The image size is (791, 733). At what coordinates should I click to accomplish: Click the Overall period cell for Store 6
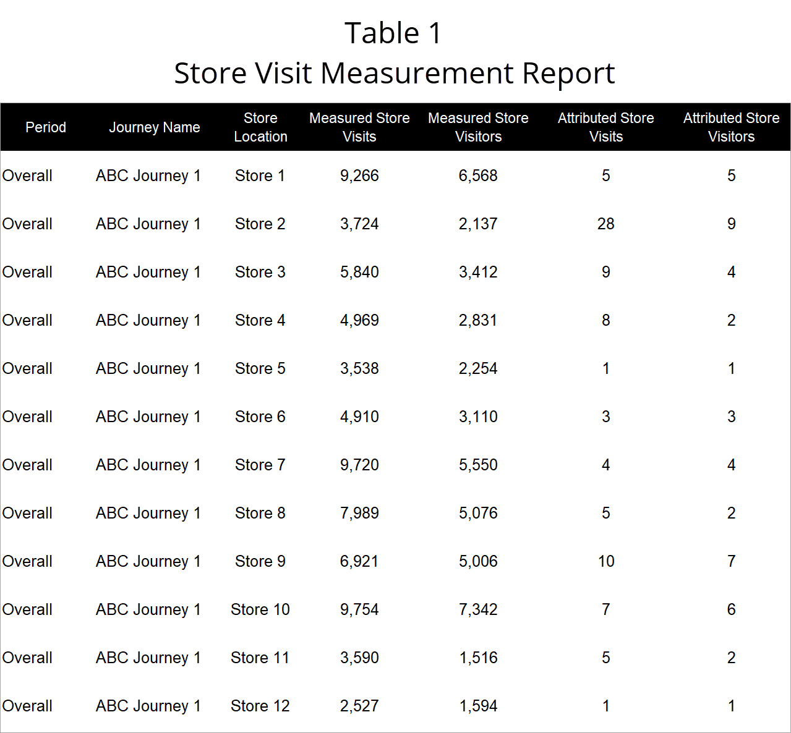27,417
